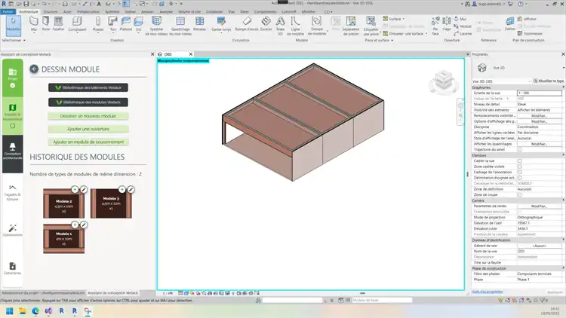Choose the Toit roof tool

pos(113,24)
